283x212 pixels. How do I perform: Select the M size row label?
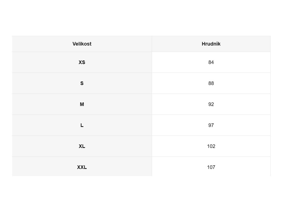(82, 104)
